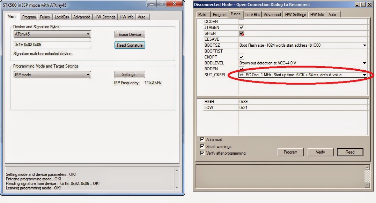Switch to Fuses tab in STK500 window
The height and width of the screenshot is (203, 376).
tap(45, 17)
